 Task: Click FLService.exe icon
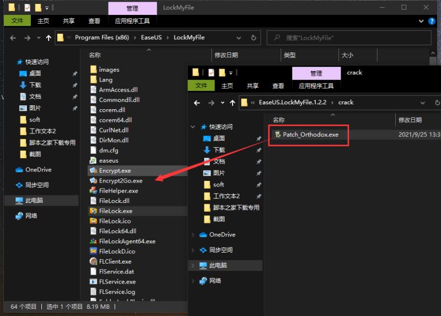[93, 282]
